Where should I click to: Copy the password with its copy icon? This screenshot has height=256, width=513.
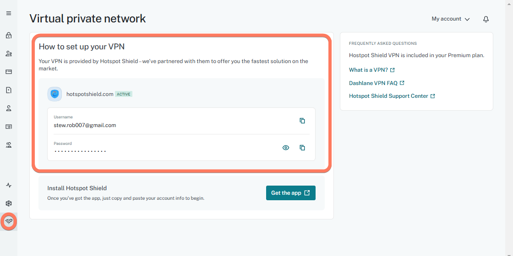[302, 148]
